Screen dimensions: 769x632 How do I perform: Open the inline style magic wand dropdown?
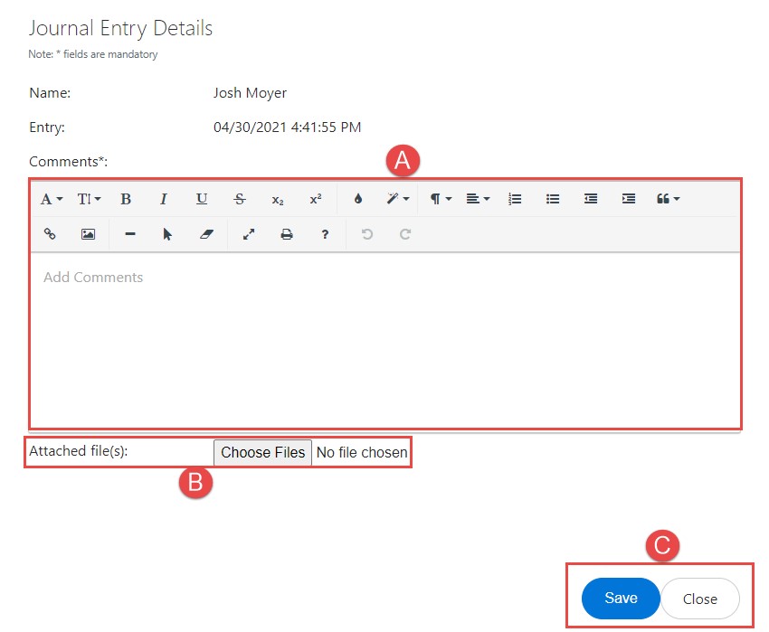click(398, 199)
